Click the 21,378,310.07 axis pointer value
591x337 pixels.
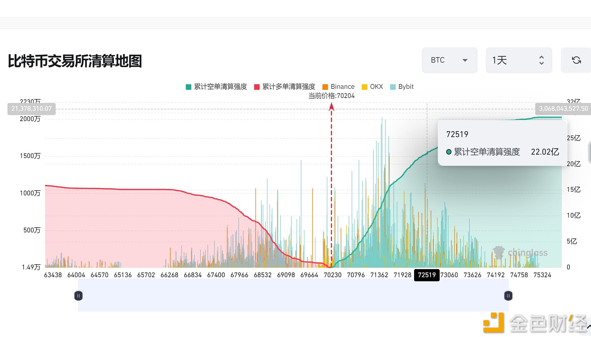31,109
